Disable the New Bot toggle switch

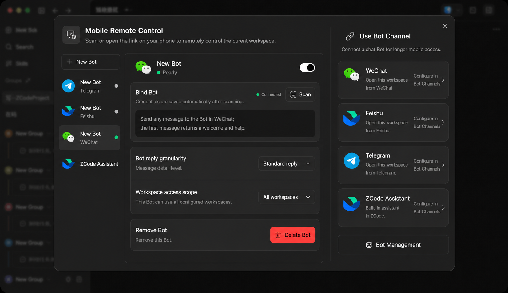click(307, 68)
